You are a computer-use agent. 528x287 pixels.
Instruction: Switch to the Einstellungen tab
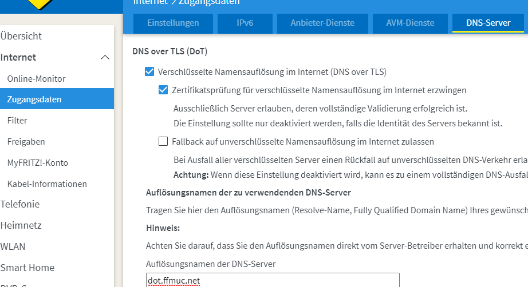click(x=173, y=23)
